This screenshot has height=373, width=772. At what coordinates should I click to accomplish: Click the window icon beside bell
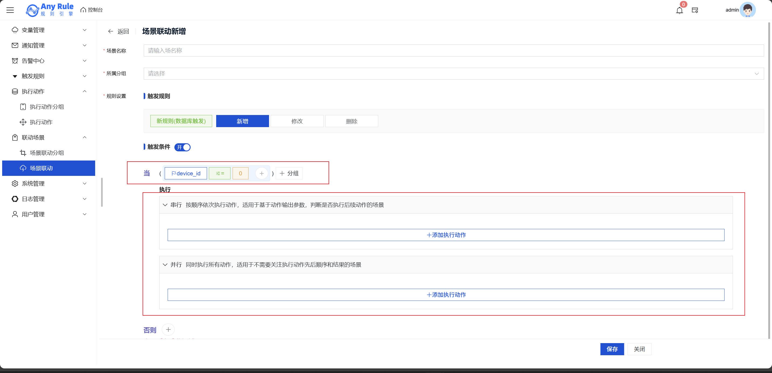(x=695, y=11)
